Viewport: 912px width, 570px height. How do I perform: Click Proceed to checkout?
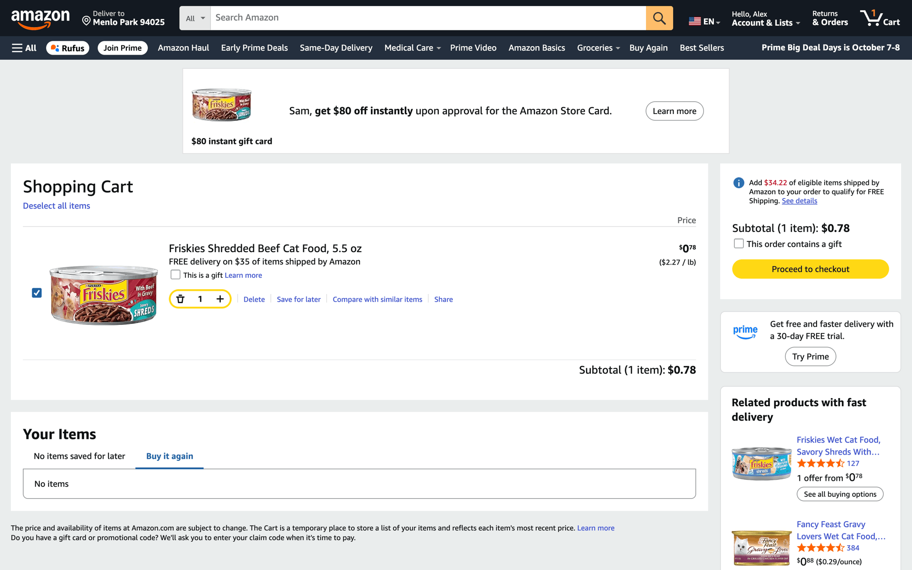810,269
